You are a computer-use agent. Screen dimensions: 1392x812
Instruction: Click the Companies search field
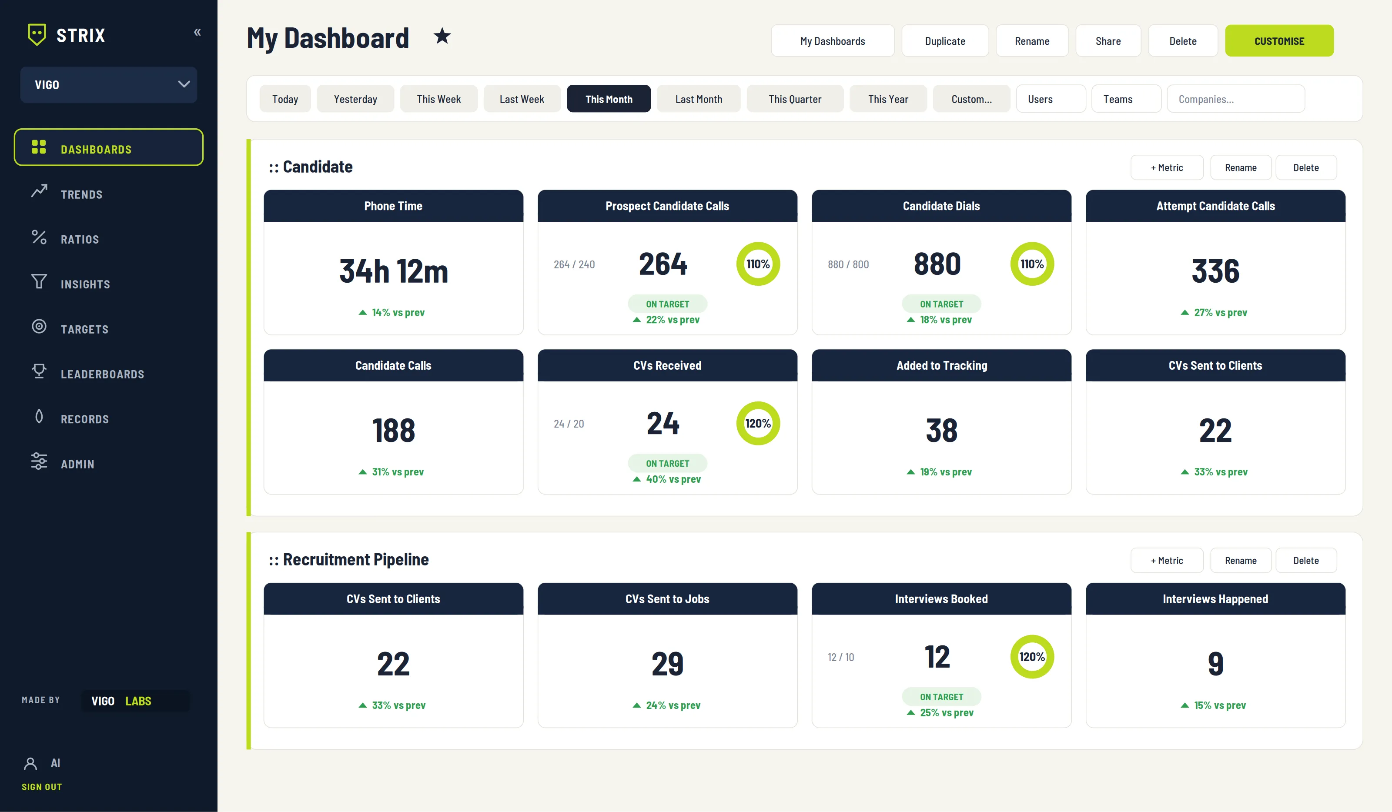1236,99
